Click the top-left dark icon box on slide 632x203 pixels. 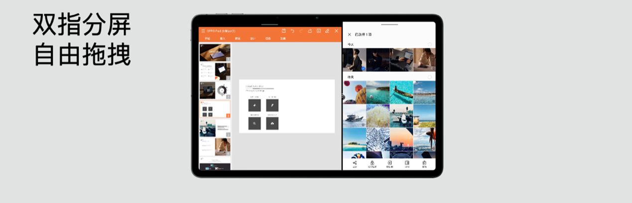pyautogui.click(x=254, y=105)
